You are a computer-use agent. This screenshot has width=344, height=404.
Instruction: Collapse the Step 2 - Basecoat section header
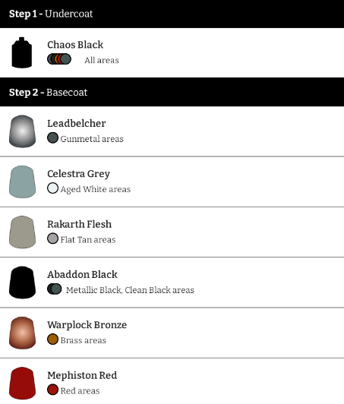pyautogui.click(x=172, y=92)
